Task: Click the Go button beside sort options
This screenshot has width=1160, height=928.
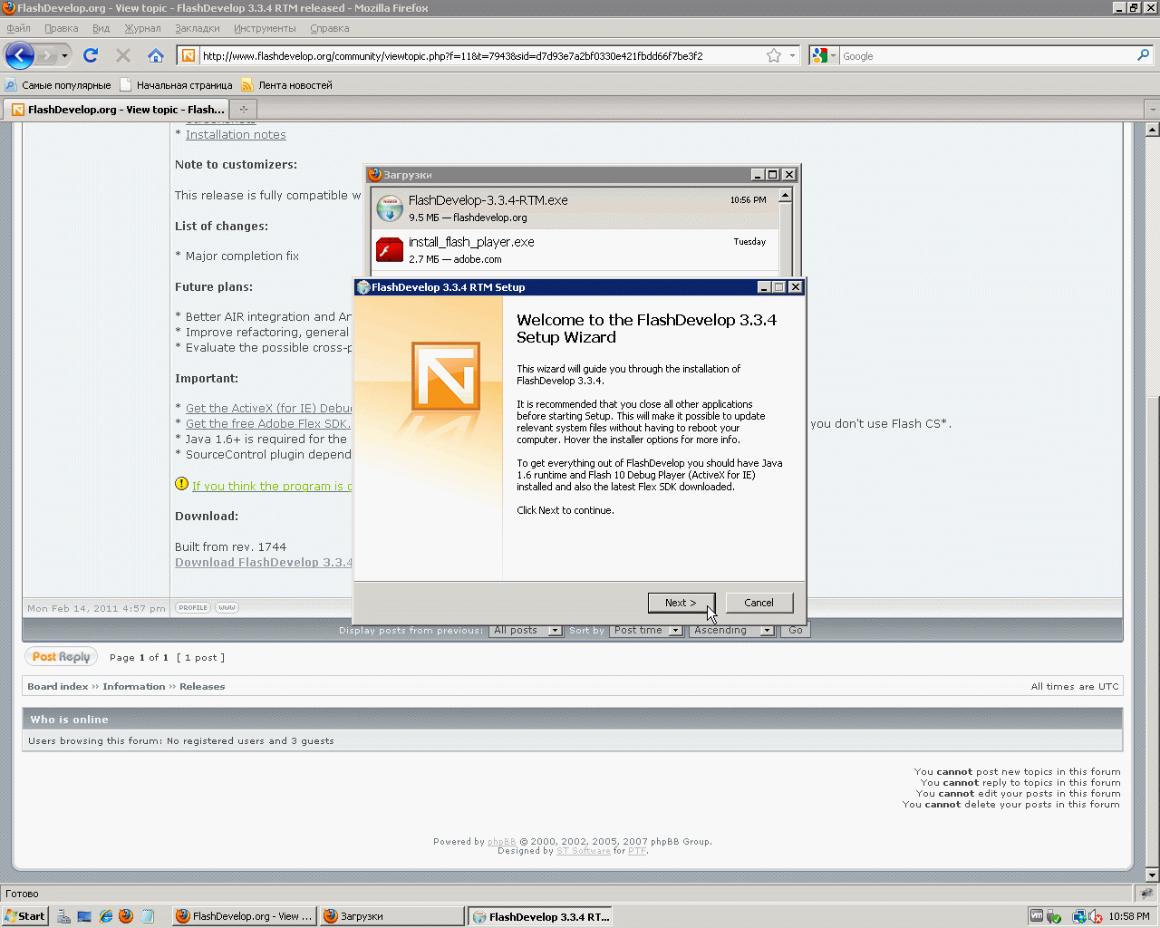Action: click(x=796, y=630)
